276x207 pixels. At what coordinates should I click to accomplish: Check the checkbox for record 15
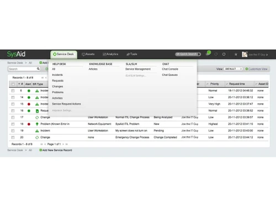coord(13,104)
